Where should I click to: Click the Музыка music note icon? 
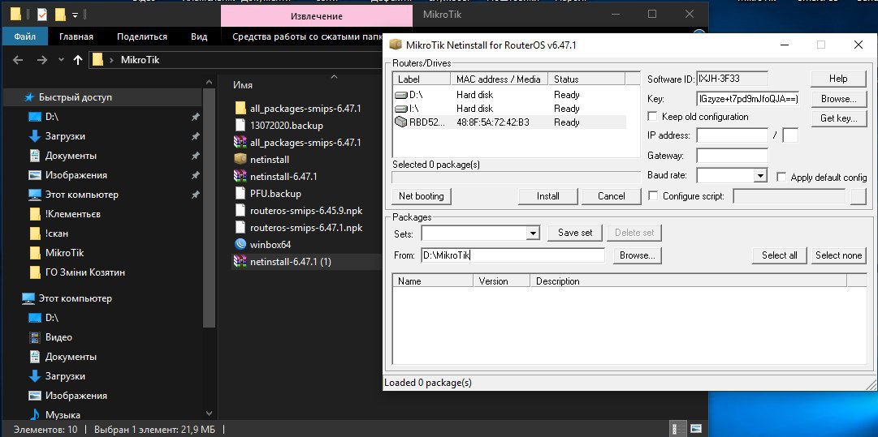coord(35,414)
